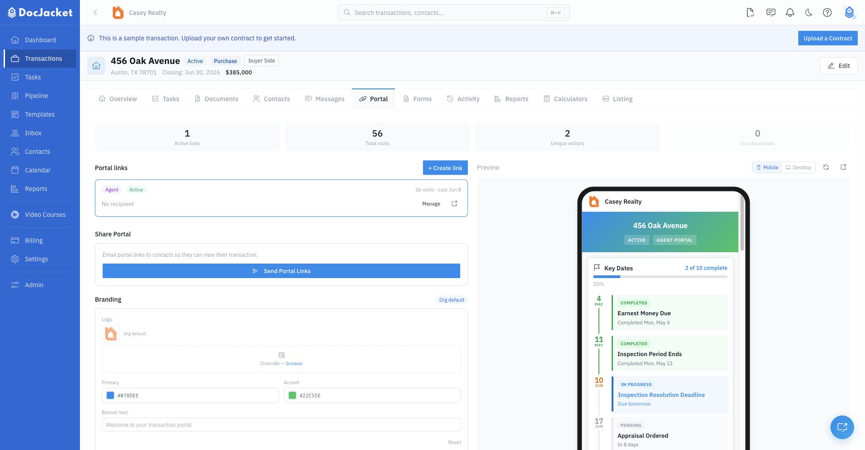Refresh the portal preview
The image size is (865, 450).
(826, 167)
